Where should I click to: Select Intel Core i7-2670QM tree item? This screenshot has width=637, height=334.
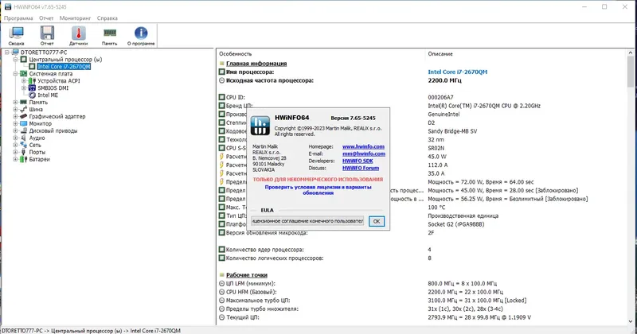click(x=64, y=67)
